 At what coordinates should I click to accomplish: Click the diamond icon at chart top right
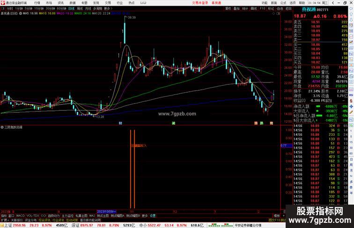273,14
